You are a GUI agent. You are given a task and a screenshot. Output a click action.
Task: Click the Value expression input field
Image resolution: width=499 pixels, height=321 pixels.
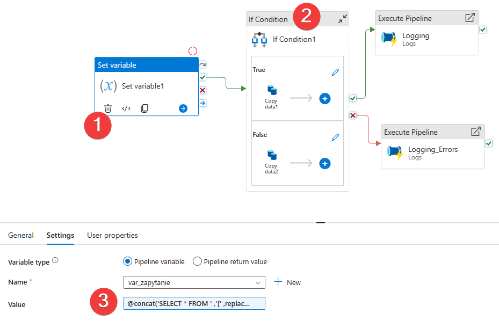[x=194, y=304]
